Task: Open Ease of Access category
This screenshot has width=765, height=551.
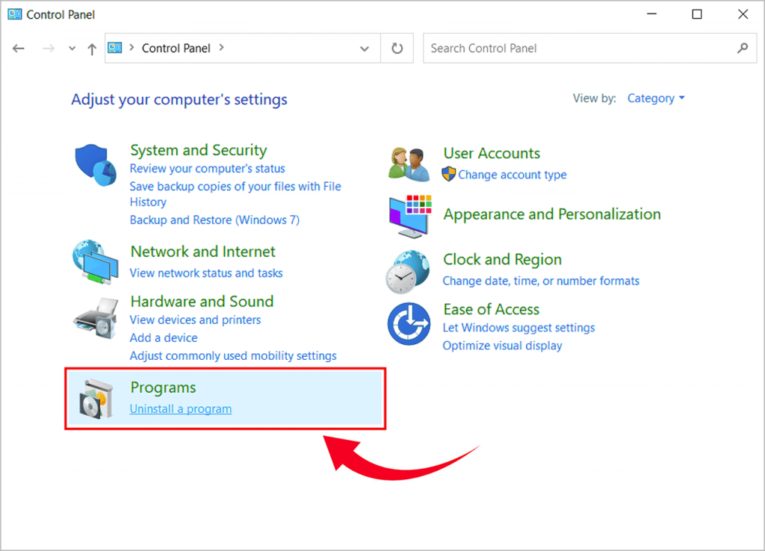Action: 492,309
